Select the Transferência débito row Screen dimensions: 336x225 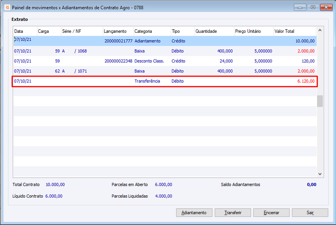[165, 81]
